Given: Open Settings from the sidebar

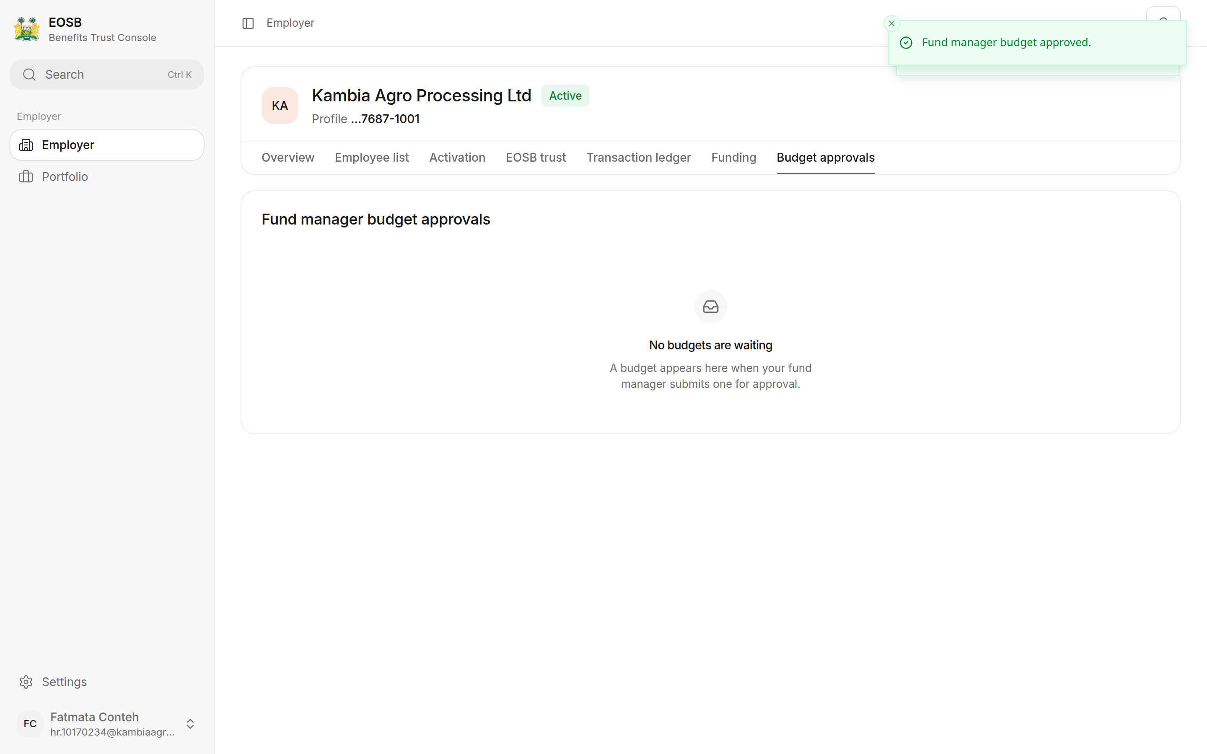Looking at the screenshot, I should click(107, 682).
